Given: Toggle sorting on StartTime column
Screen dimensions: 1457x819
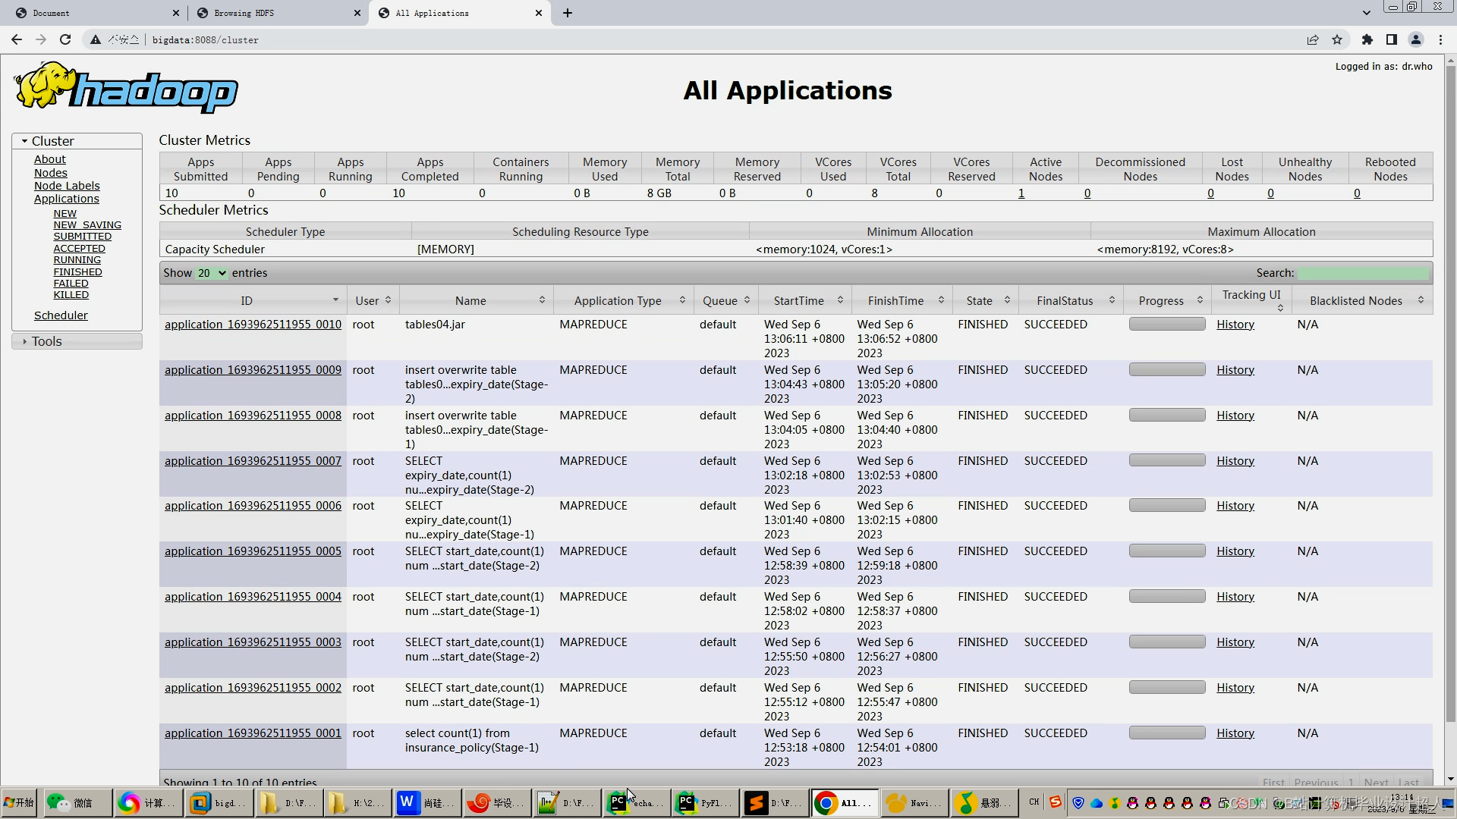Looking at the screenshot, I should [x=840, y=300].
